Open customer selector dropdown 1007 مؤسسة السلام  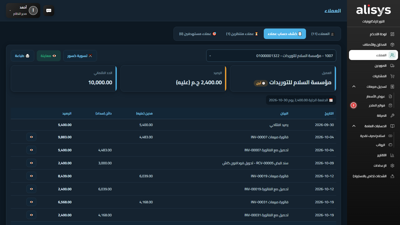tap(271, 56)
